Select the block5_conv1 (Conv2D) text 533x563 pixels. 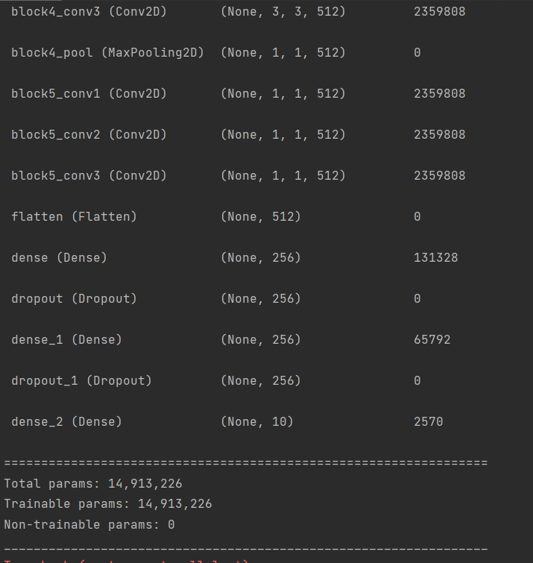(x=89, y=94)
